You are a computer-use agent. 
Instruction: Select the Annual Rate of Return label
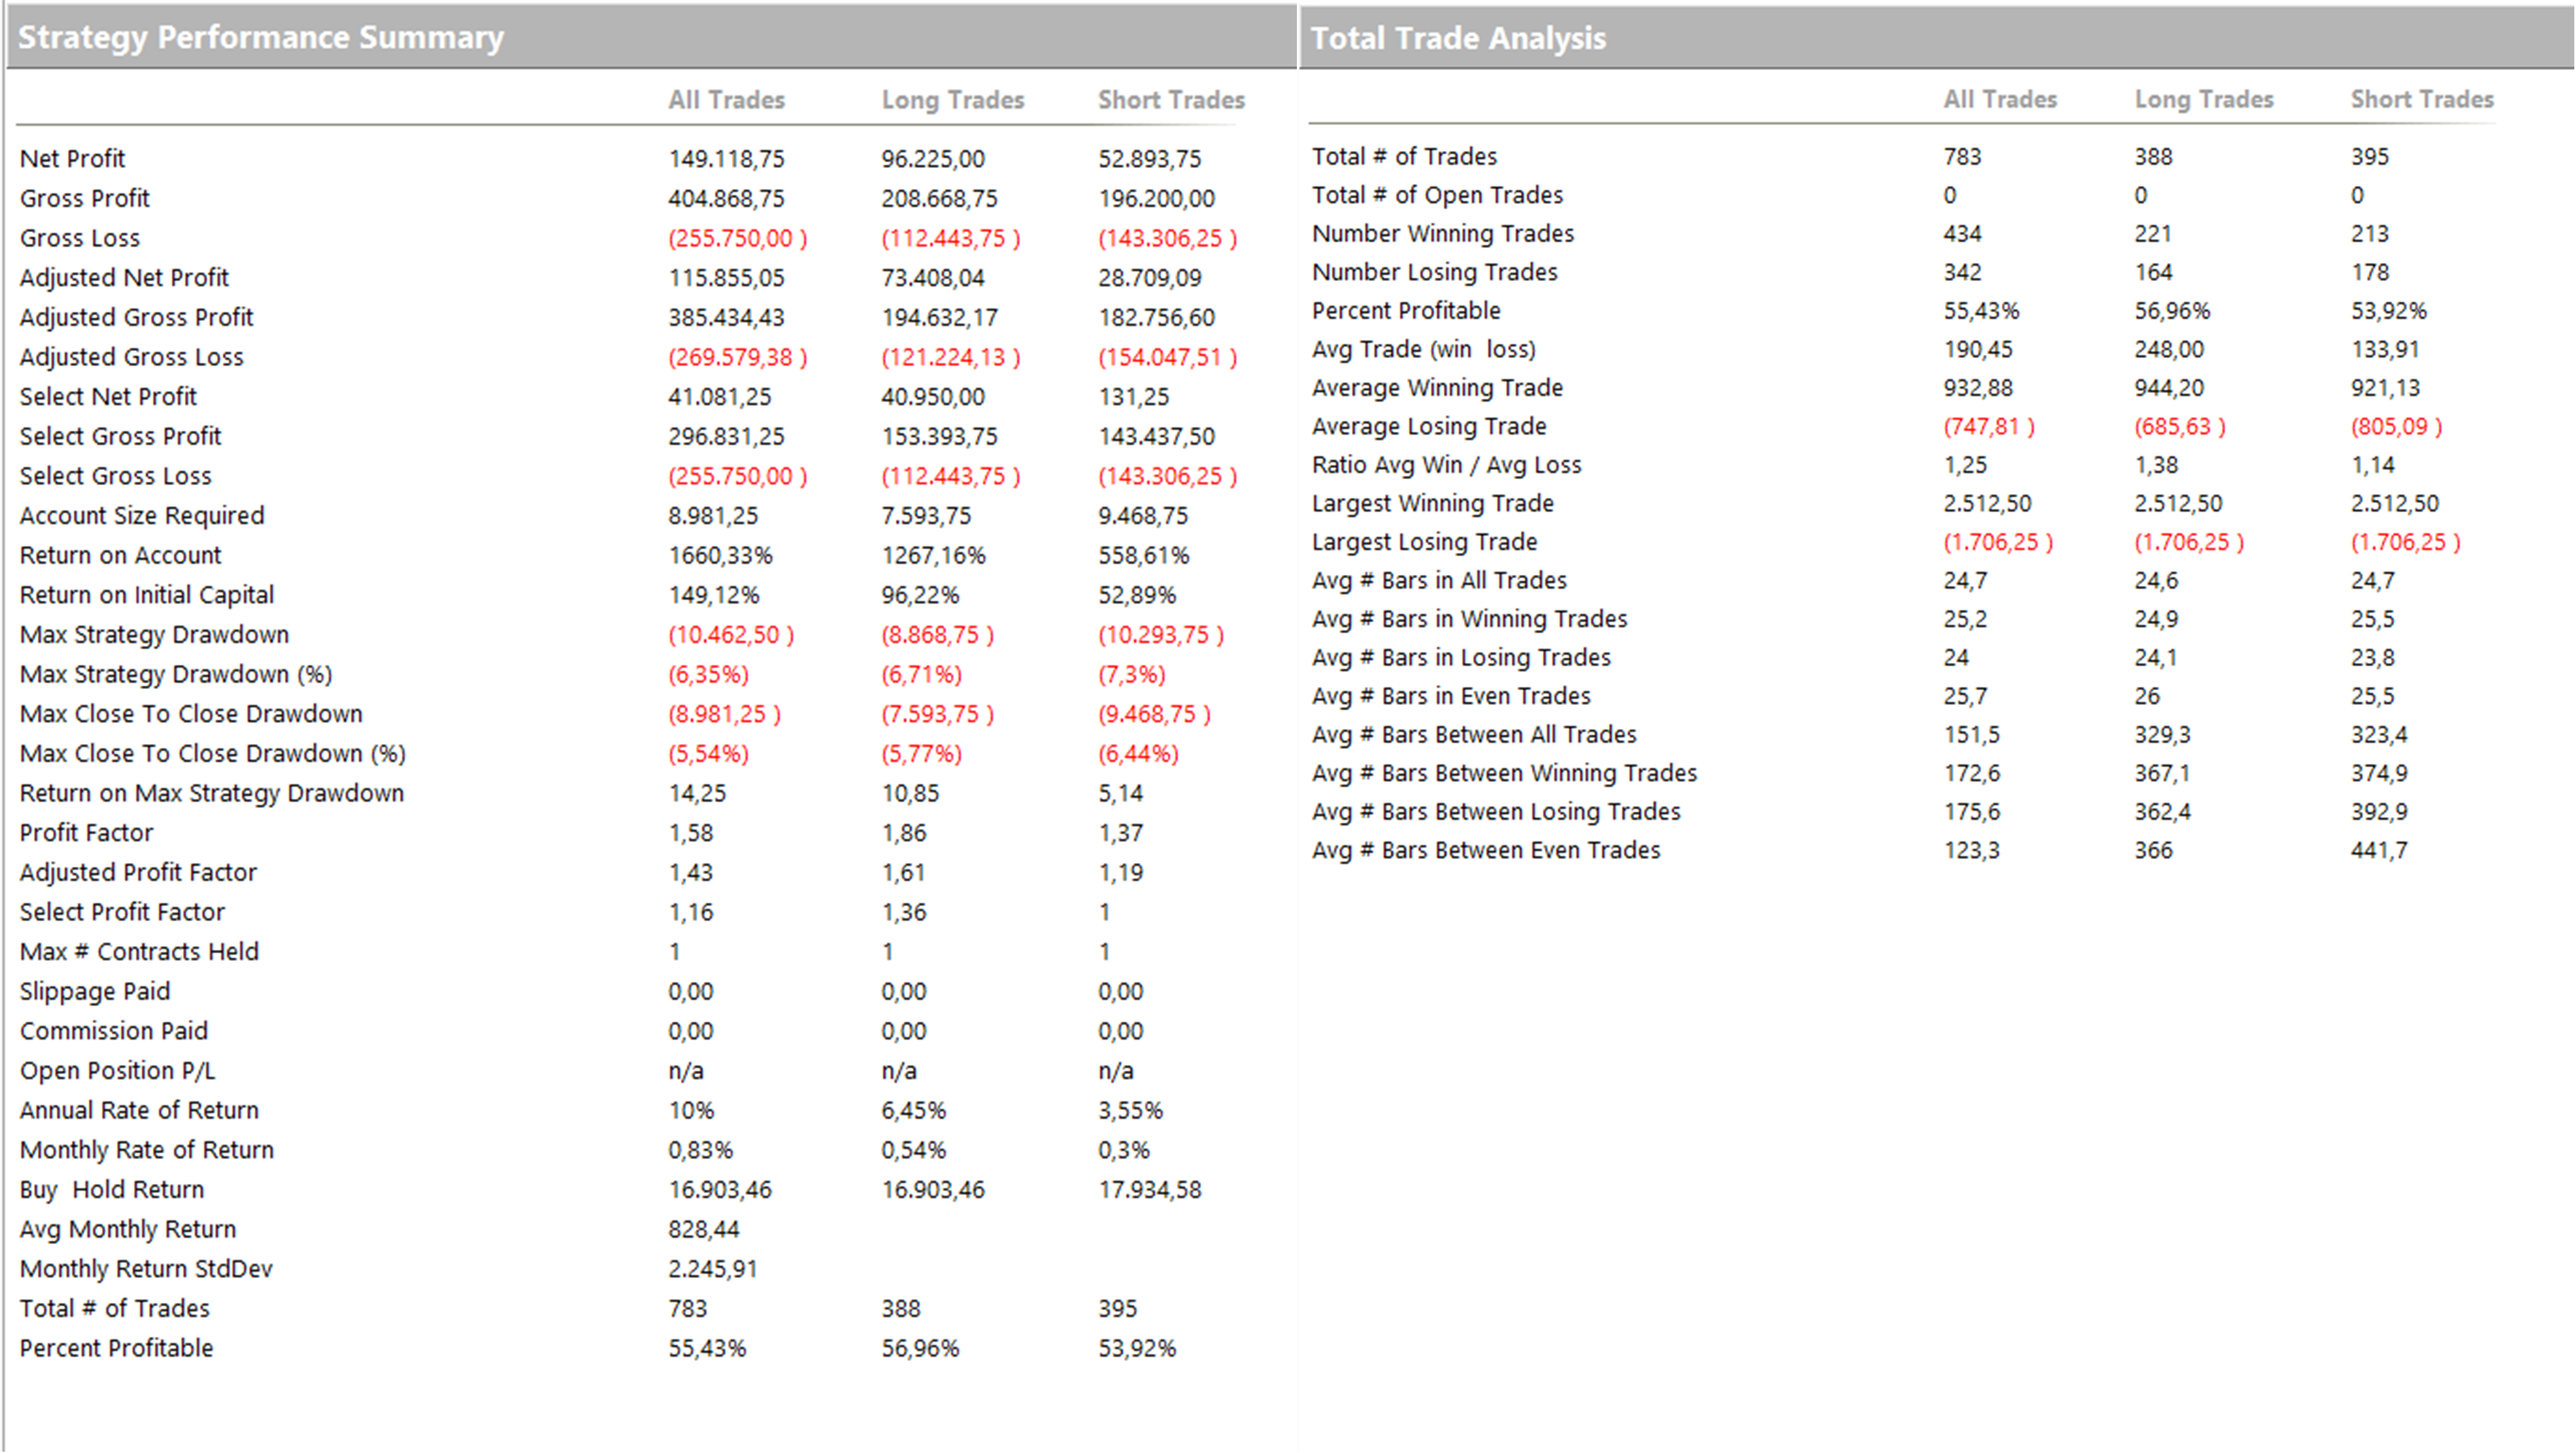[139, 1110]
